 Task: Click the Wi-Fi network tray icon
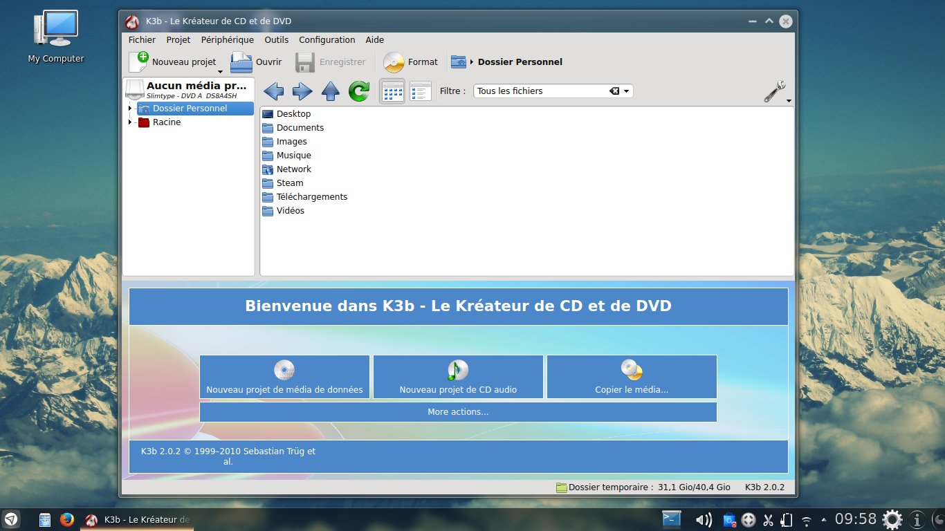[806, 520]
